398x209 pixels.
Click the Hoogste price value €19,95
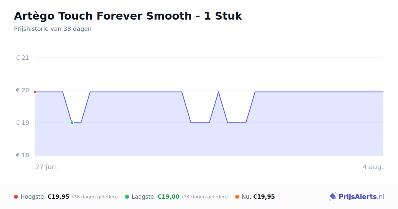pyautogui.click(x=58, y=197)
